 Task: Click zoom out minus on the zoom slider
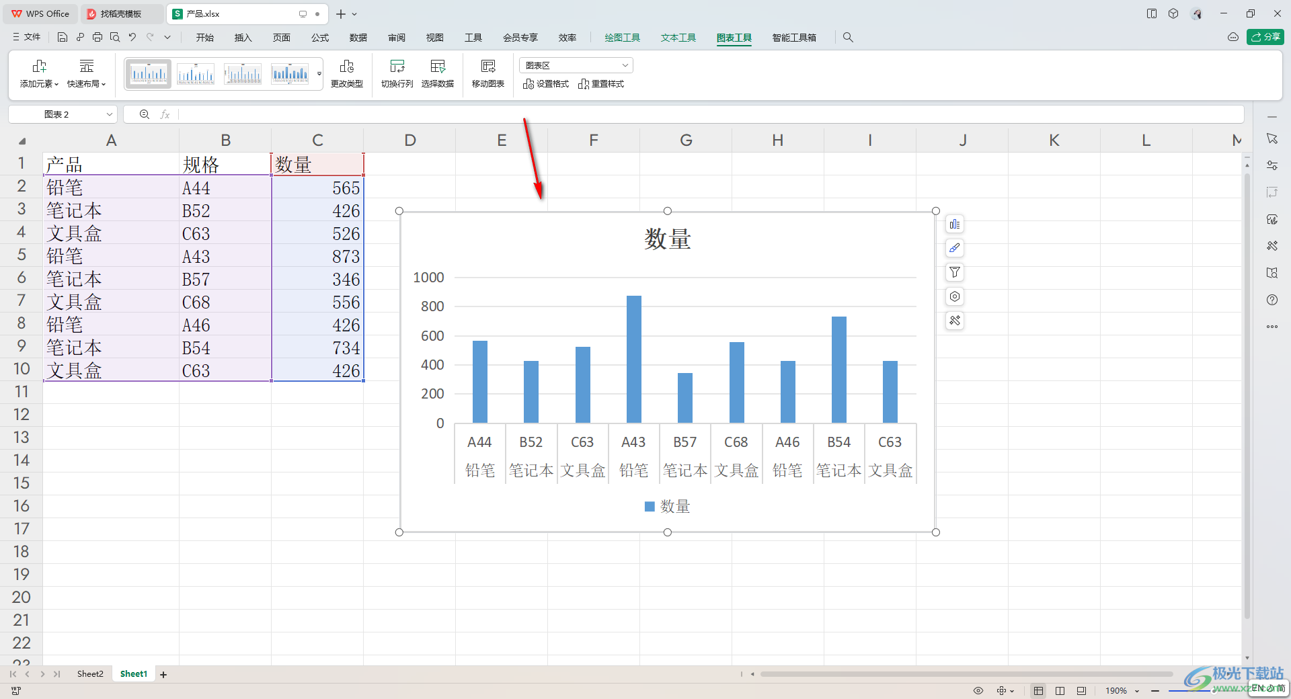coord(1155,690)
